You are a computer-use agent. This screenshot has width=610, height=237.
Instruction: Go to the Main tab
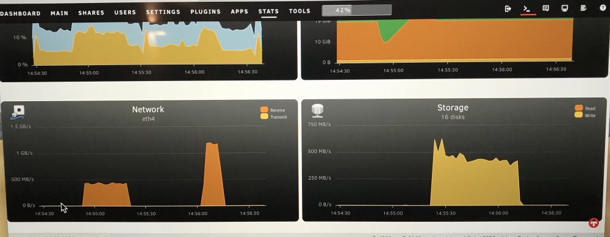tap(60, 13)
